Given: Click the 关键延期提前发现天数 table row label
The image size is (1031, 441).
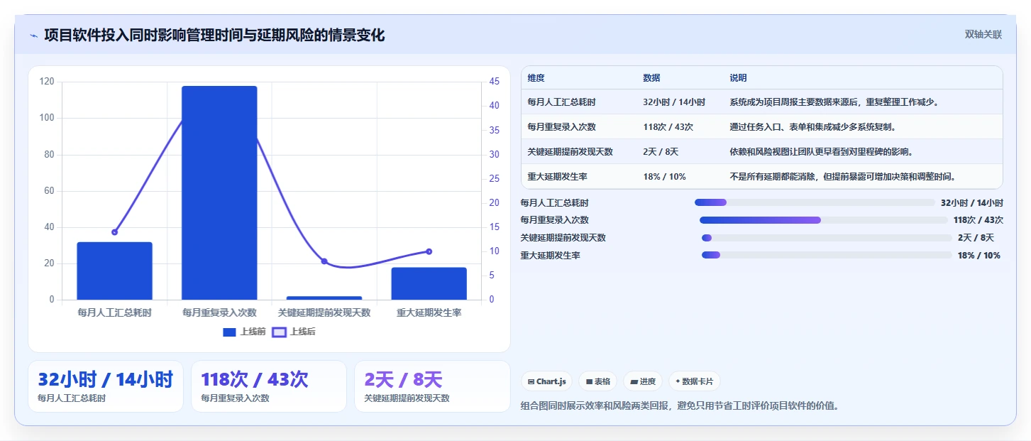Looking at the screenshot, I should [570, 152].
